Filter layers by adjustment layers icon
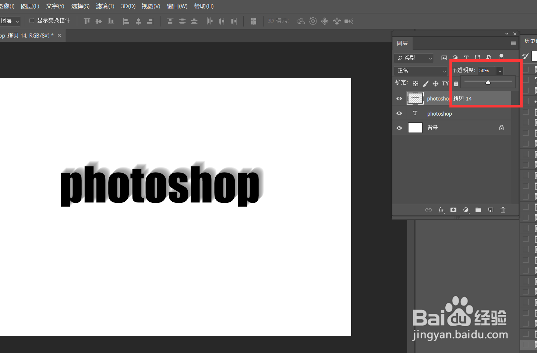Viewport: 537px width, 353px height. pos(455,58)
